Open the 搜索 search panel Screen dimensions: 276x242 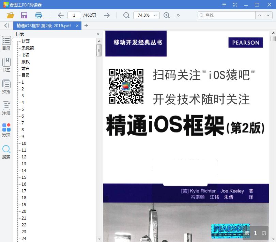click(6, 152)
